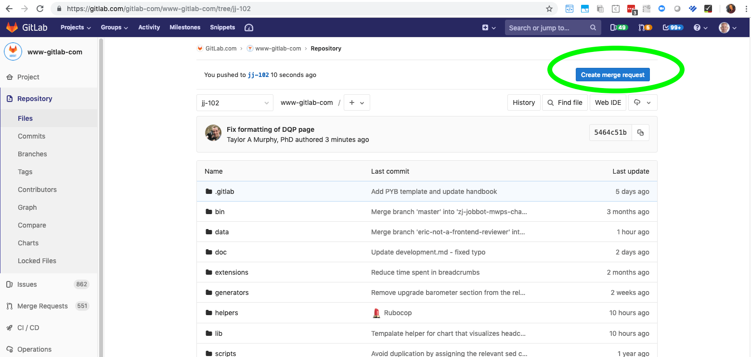This screenshot has height=357, width=751.
Task: Open the Help question mark menu
Action: coord(700,27)
